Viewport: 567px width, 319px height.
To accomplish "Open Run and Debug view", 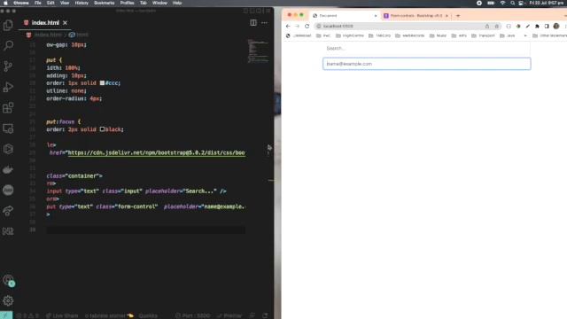I will pos(8,87).
